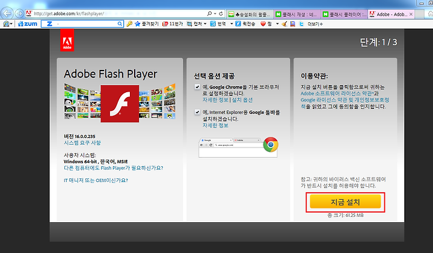This screenshot has height=253, width=433.
Task: Open 즐겨찾기 favorites star
Action: (147, 24)
